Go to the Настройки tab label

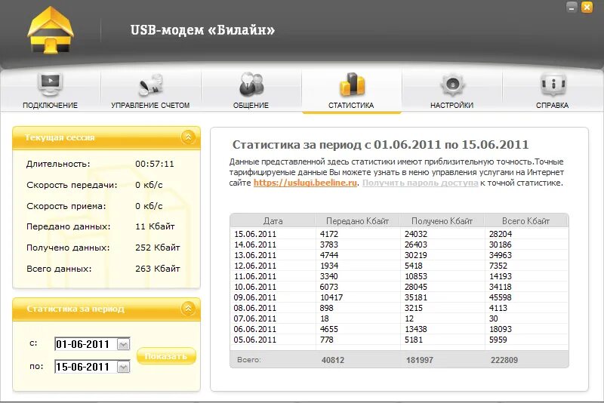pyautogui.click(x=451, y=105)
